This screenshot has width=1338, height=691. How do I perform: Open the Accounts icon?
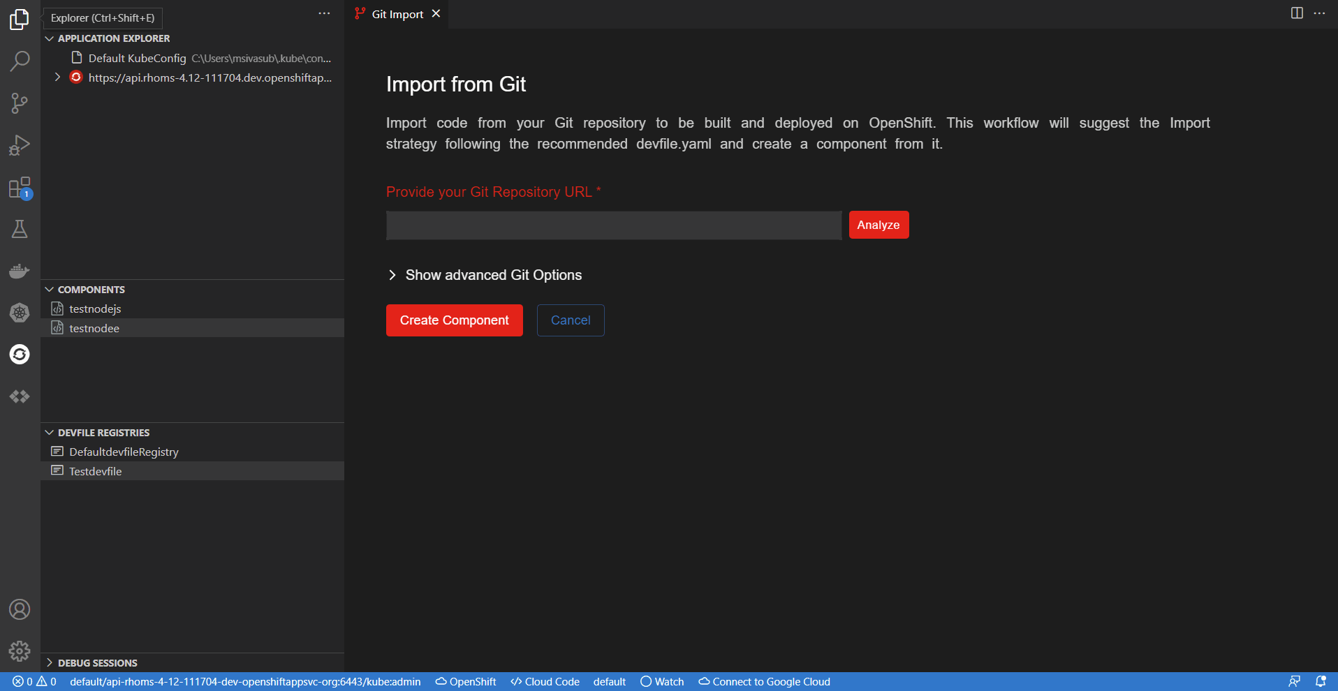20,609
